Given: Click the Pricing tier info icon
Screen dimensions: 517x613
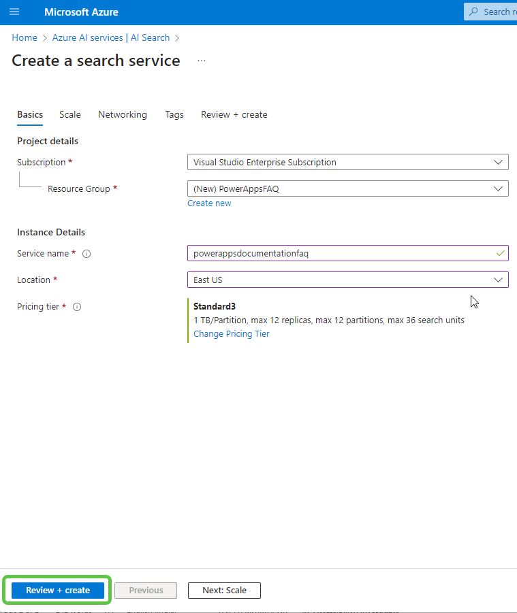Looking at the screenshot, I should click(76, 306).
